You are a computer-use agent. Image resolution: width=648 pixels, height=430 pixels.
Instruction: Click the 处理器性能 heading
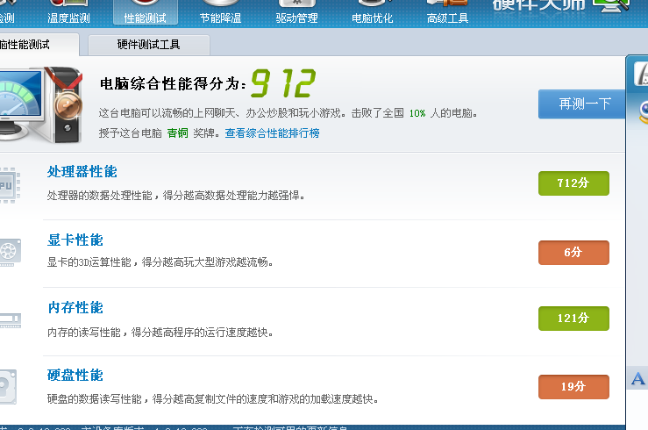(x=82, y=172)
